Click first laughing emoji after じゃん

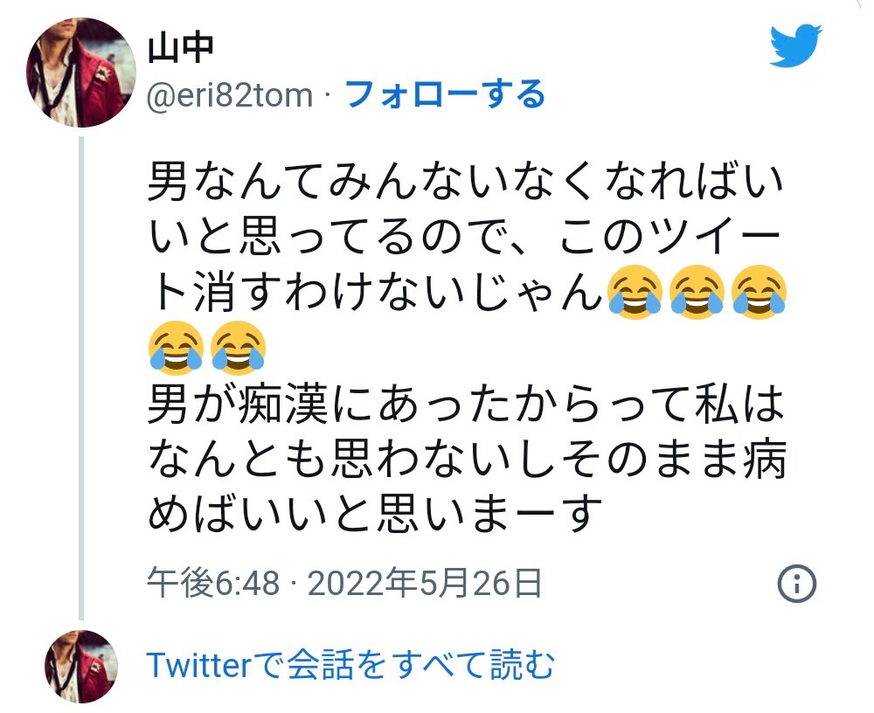(635, 292)
